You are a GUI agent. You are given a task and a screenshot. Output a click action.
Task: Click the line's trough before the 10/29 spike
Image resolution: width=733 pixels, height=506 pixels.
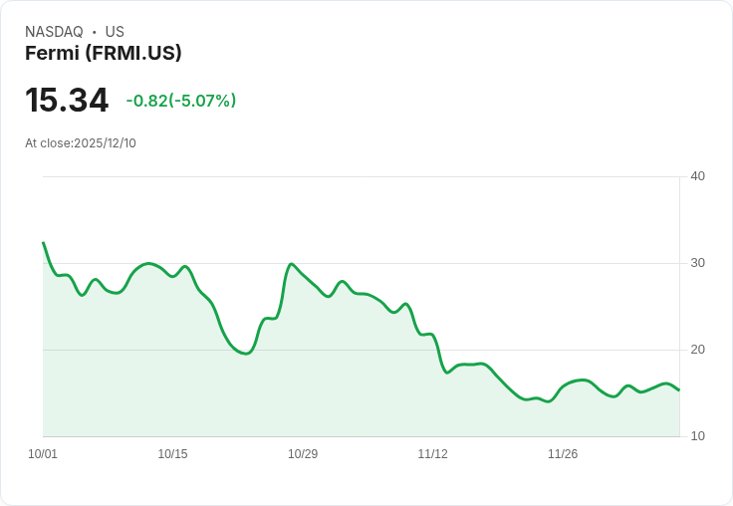point(246,354)
